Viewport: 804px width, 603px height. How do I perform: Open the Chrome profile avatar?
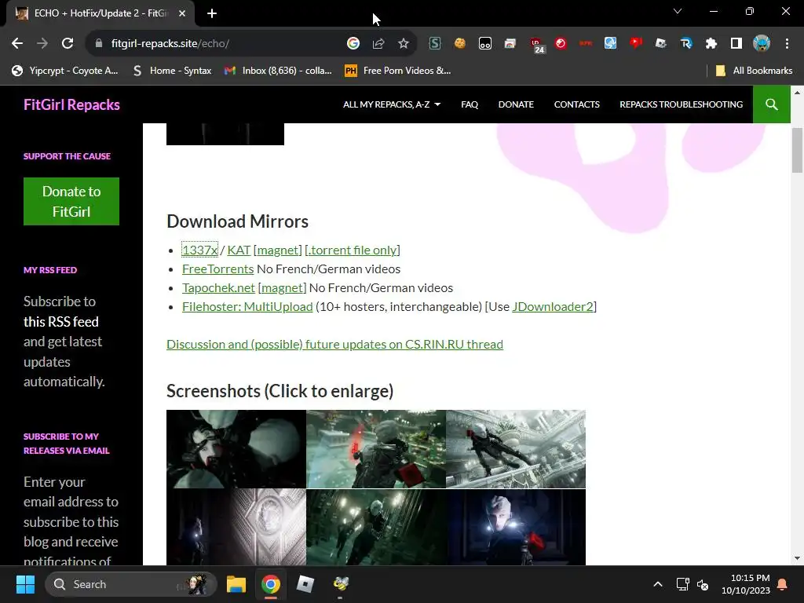coord(762,44)
